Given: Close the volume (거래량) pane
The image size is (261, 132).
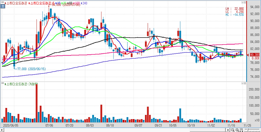Looking at the screenshot, I should click(x=245, y=83).
